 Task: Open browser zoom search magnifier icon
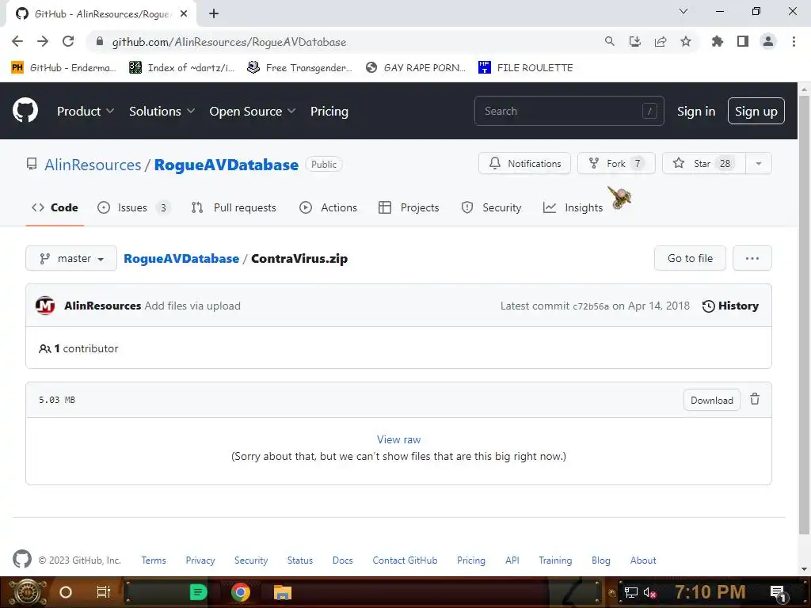click(x=610, y=41)
